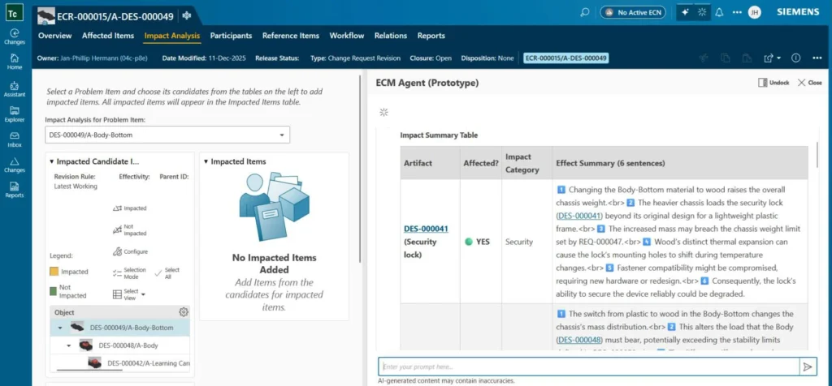Go to Home in sidebar
Screen dimensions: 832x386
[15, 62]
